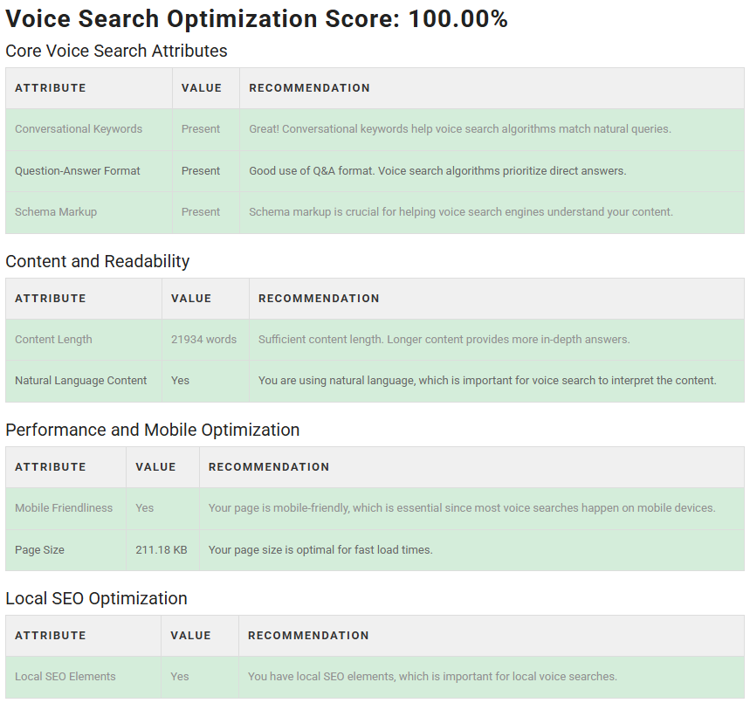Select the Question-Answer Format row label
This screenshot has width=750, height=703.
(78, 171)
